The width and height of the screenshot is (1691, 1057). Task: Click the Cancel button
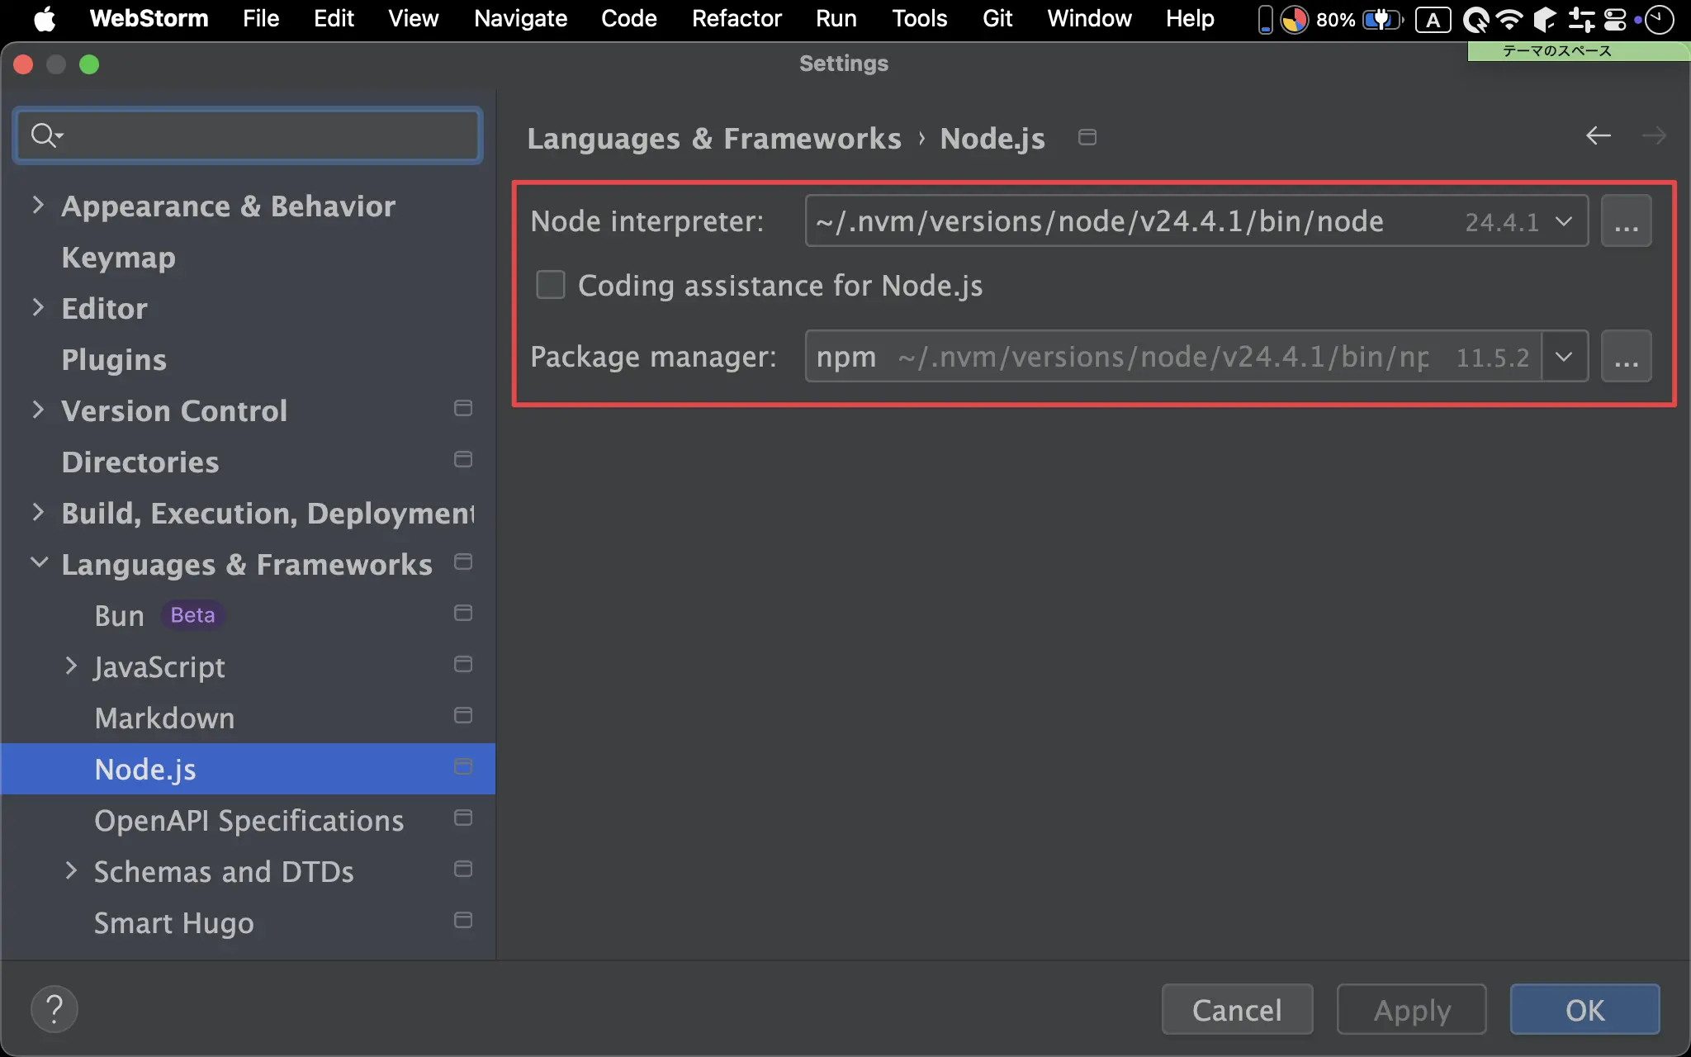pos(1237,1009)
